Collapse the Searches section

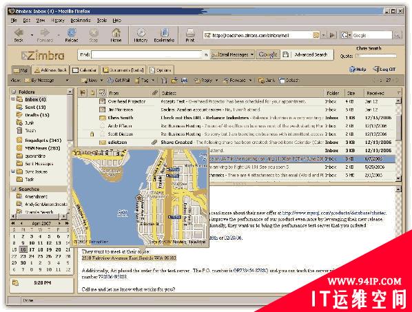click(14, 189)
